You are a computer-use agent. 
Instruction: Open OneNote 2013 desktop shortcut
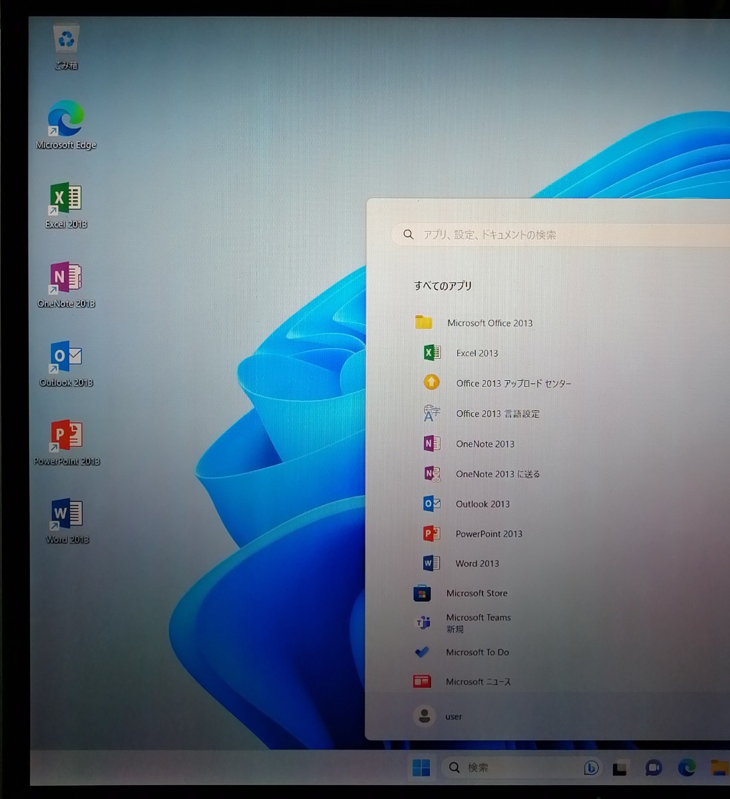click(66, 285)
